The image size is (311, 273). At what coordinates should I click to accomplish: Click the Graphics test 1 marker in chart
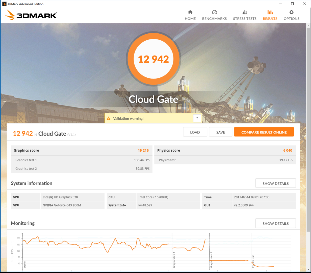click(174, 260)
